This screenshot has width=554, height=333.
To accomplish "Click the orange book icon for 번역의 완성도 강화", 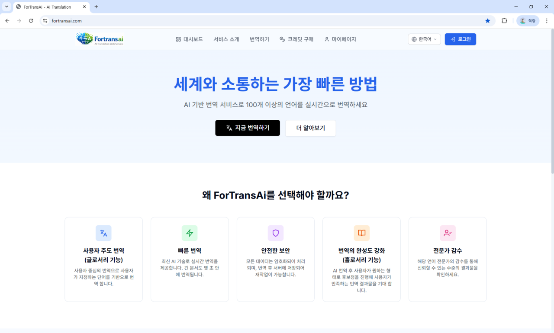I will [361, 233].
